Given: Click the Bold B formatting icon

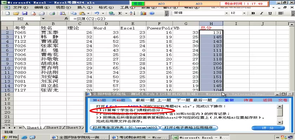Looking at the screenshot, I should (253, 13).
